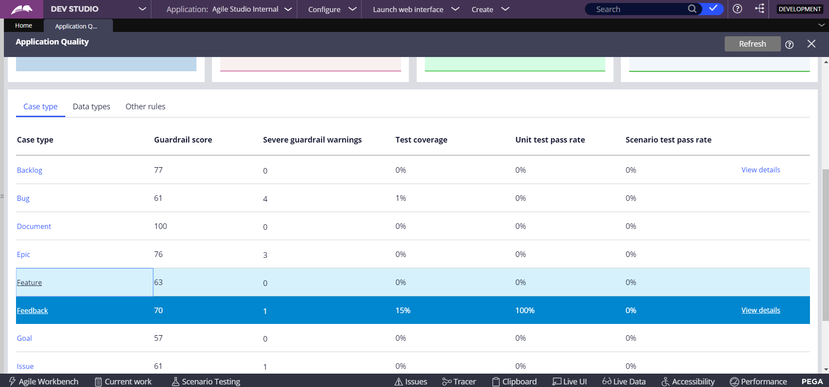Toggle the Live UI tool

pos(570,381)
